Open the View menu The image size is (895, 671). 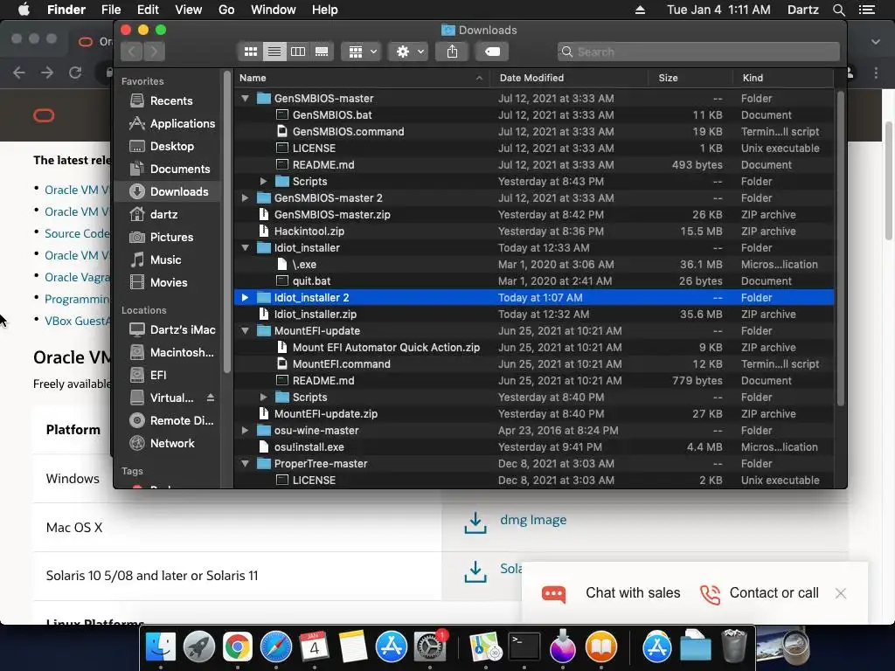189,10
